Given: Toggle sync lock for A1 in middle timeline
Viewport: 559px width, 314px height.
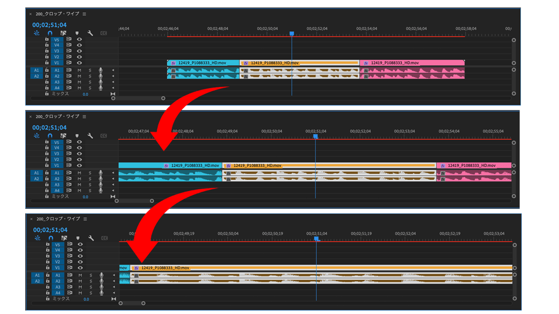Looking at the screenshot, I should click(69, 172).
